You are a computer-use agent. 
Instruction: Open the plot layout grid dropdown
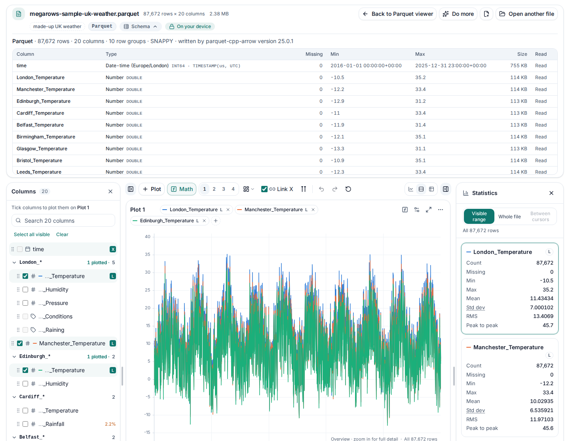[x=249, y=189]
